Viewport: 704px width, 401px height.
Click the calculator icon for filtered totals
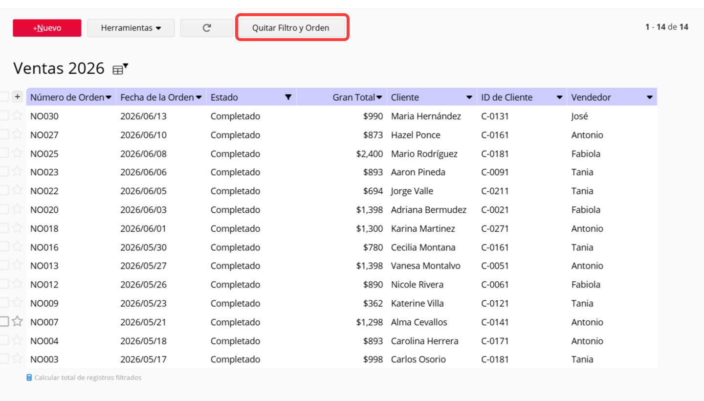29,378
